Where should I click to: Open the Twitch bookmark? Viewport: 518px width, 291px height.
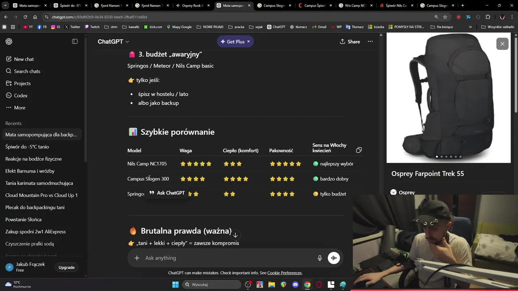[92, 27]
